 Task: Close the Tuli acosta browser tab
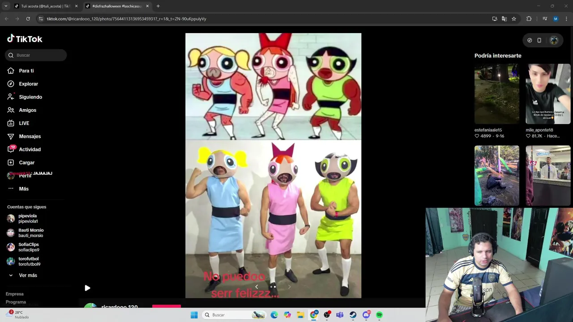coord(76,6)
